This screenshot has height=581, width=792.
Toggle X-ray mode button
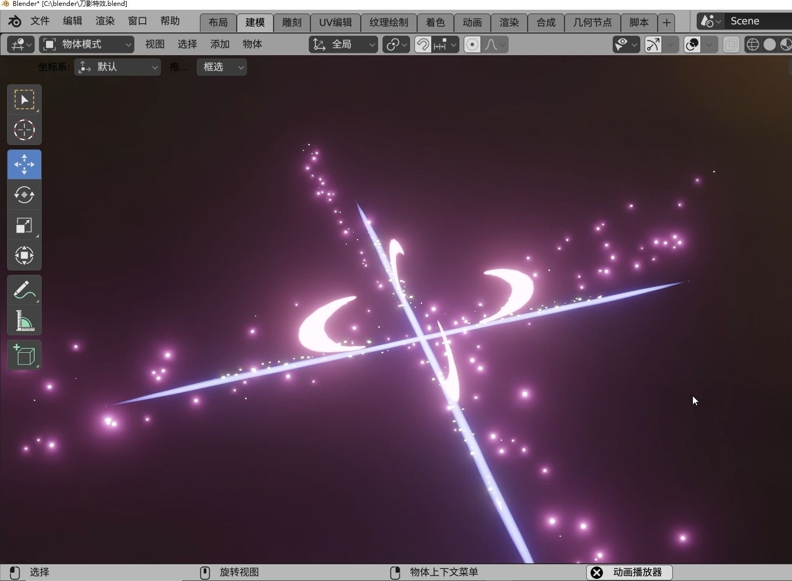[x=731, y=44]
